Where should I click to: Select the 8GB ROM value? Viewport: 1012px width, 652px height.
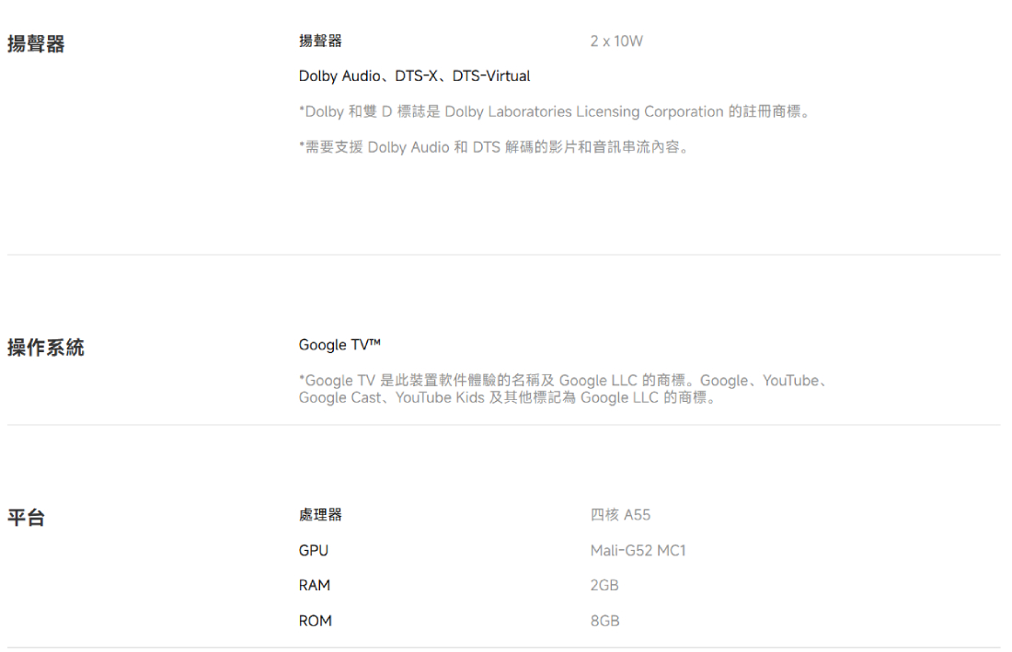click(x=604, y=621)
